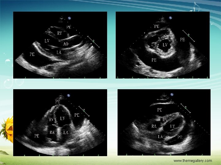Click the blue P marker in the short-axis LV image

pyautogui.click(x=171, y=18)
